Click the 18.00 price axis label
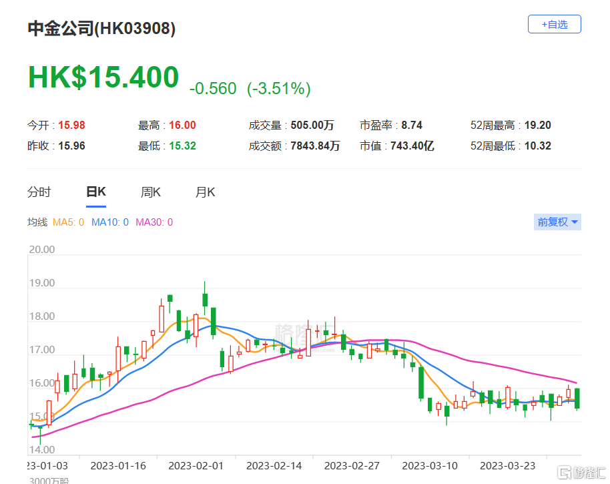 pyautogui.click(x=42, y=316)
